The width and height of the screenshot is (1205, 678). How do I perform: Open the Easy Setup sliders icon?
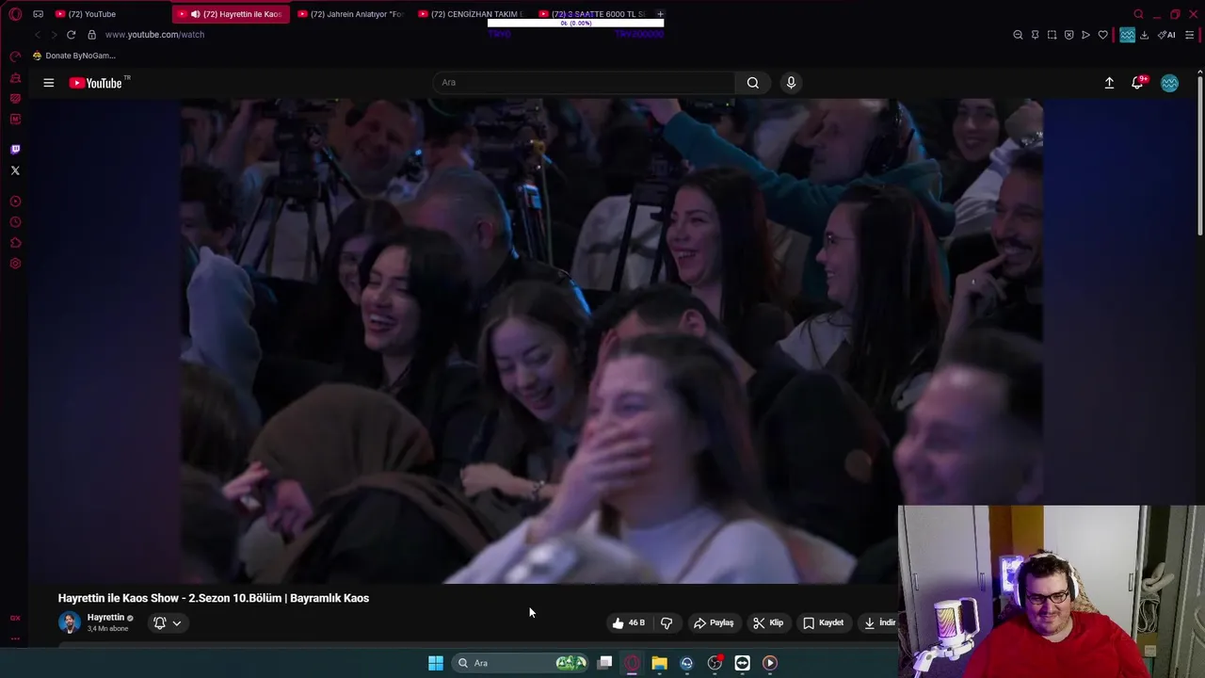click(x=1189, y=35)
